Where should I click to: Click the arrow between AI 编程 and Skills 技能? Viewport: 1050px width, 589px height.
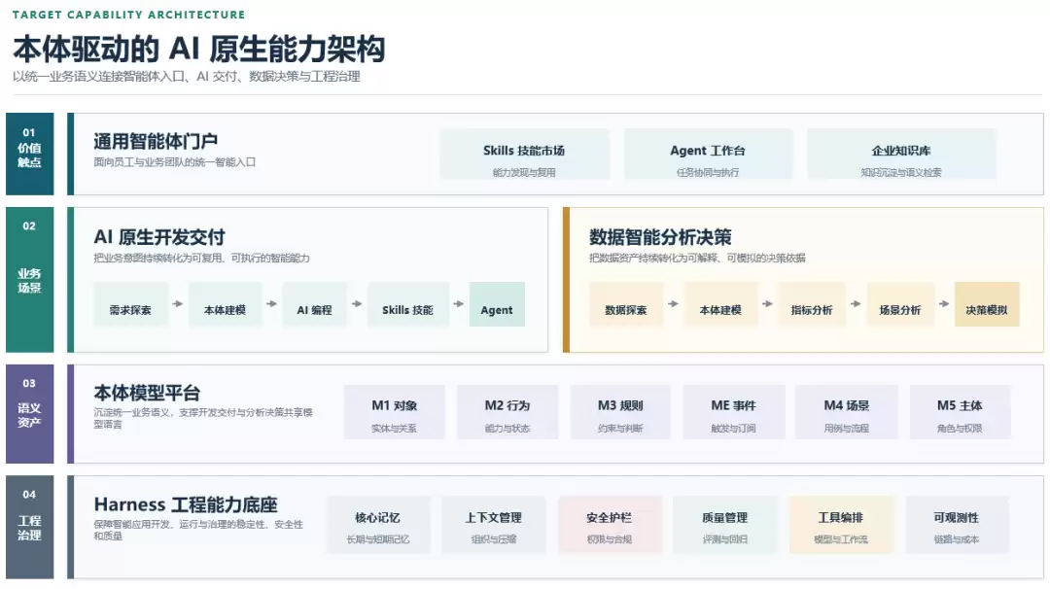point(357,304)
